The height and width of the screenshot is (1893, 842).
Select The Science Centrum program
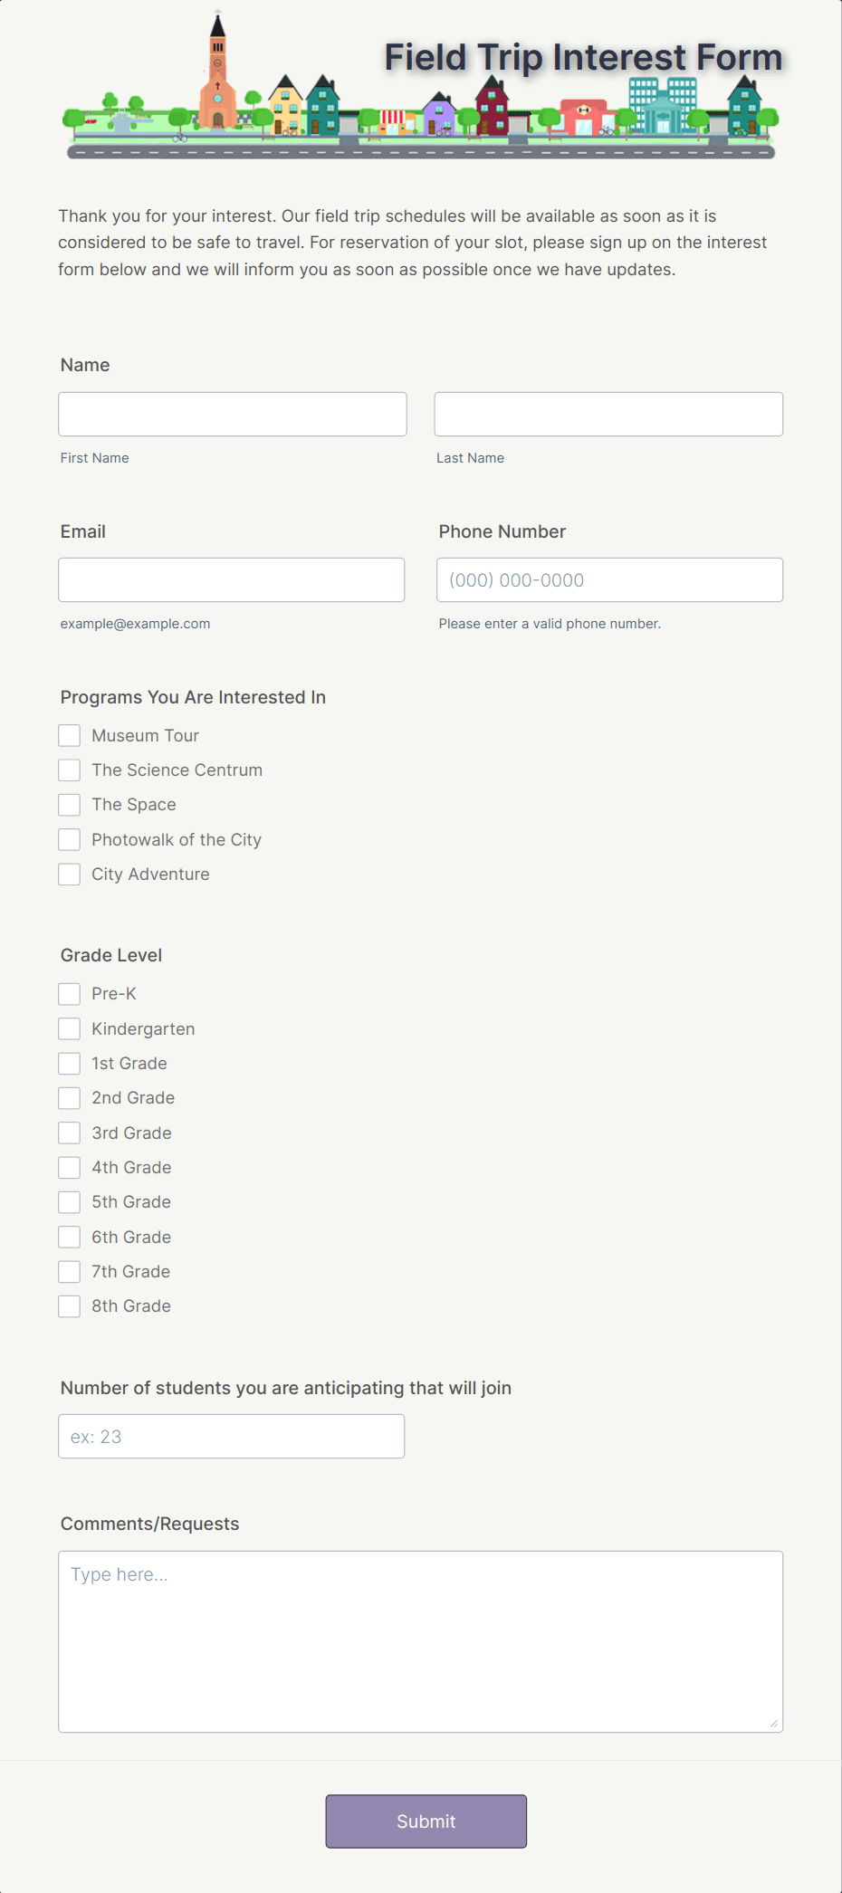coord(69,770)
